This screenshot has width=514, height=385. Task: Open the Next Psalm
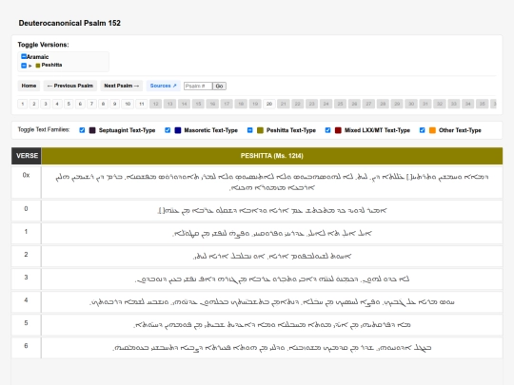tap(121, 86)
